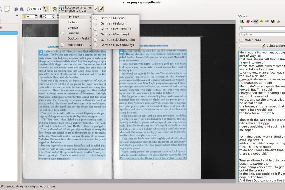Select German (Luxembourg) language
This screenshot has height=190, width=285.
pos(116,45)
